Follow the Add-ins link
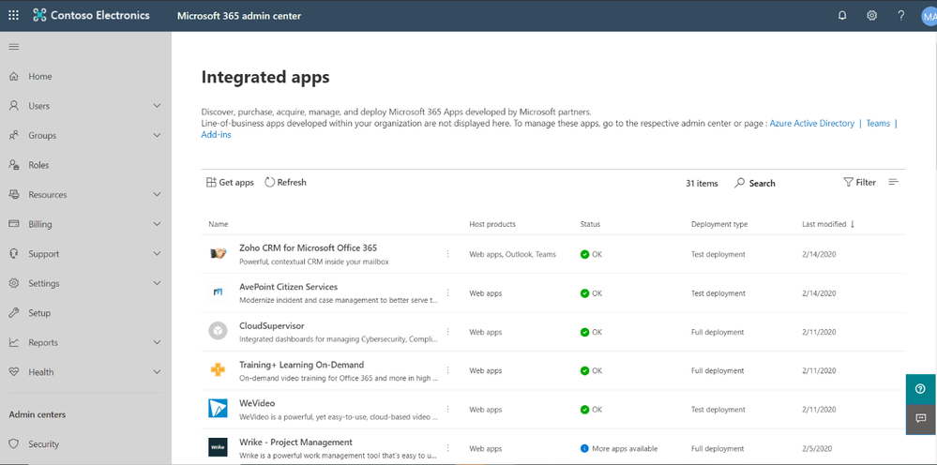Image resolution: width=937 pixels, height=465 pixels. pyautogui.click(x=217, y=135)
